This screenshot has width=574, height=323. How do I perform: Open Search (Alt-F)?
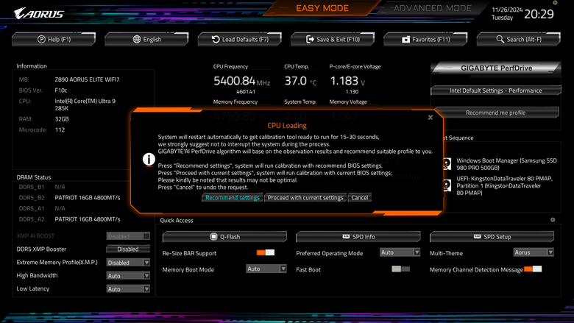point(519,39)
